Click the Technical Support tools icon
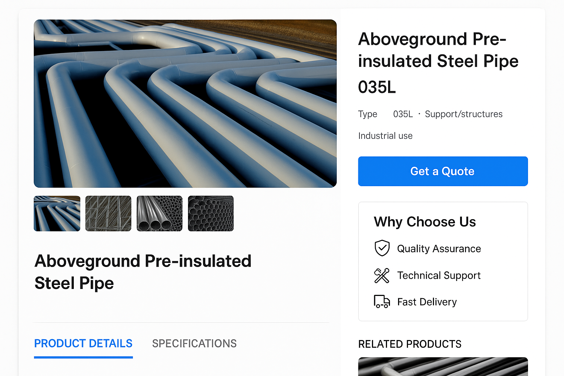Viewport: 564px width, 376px height. pyautogui.click(x=382, y=275)
